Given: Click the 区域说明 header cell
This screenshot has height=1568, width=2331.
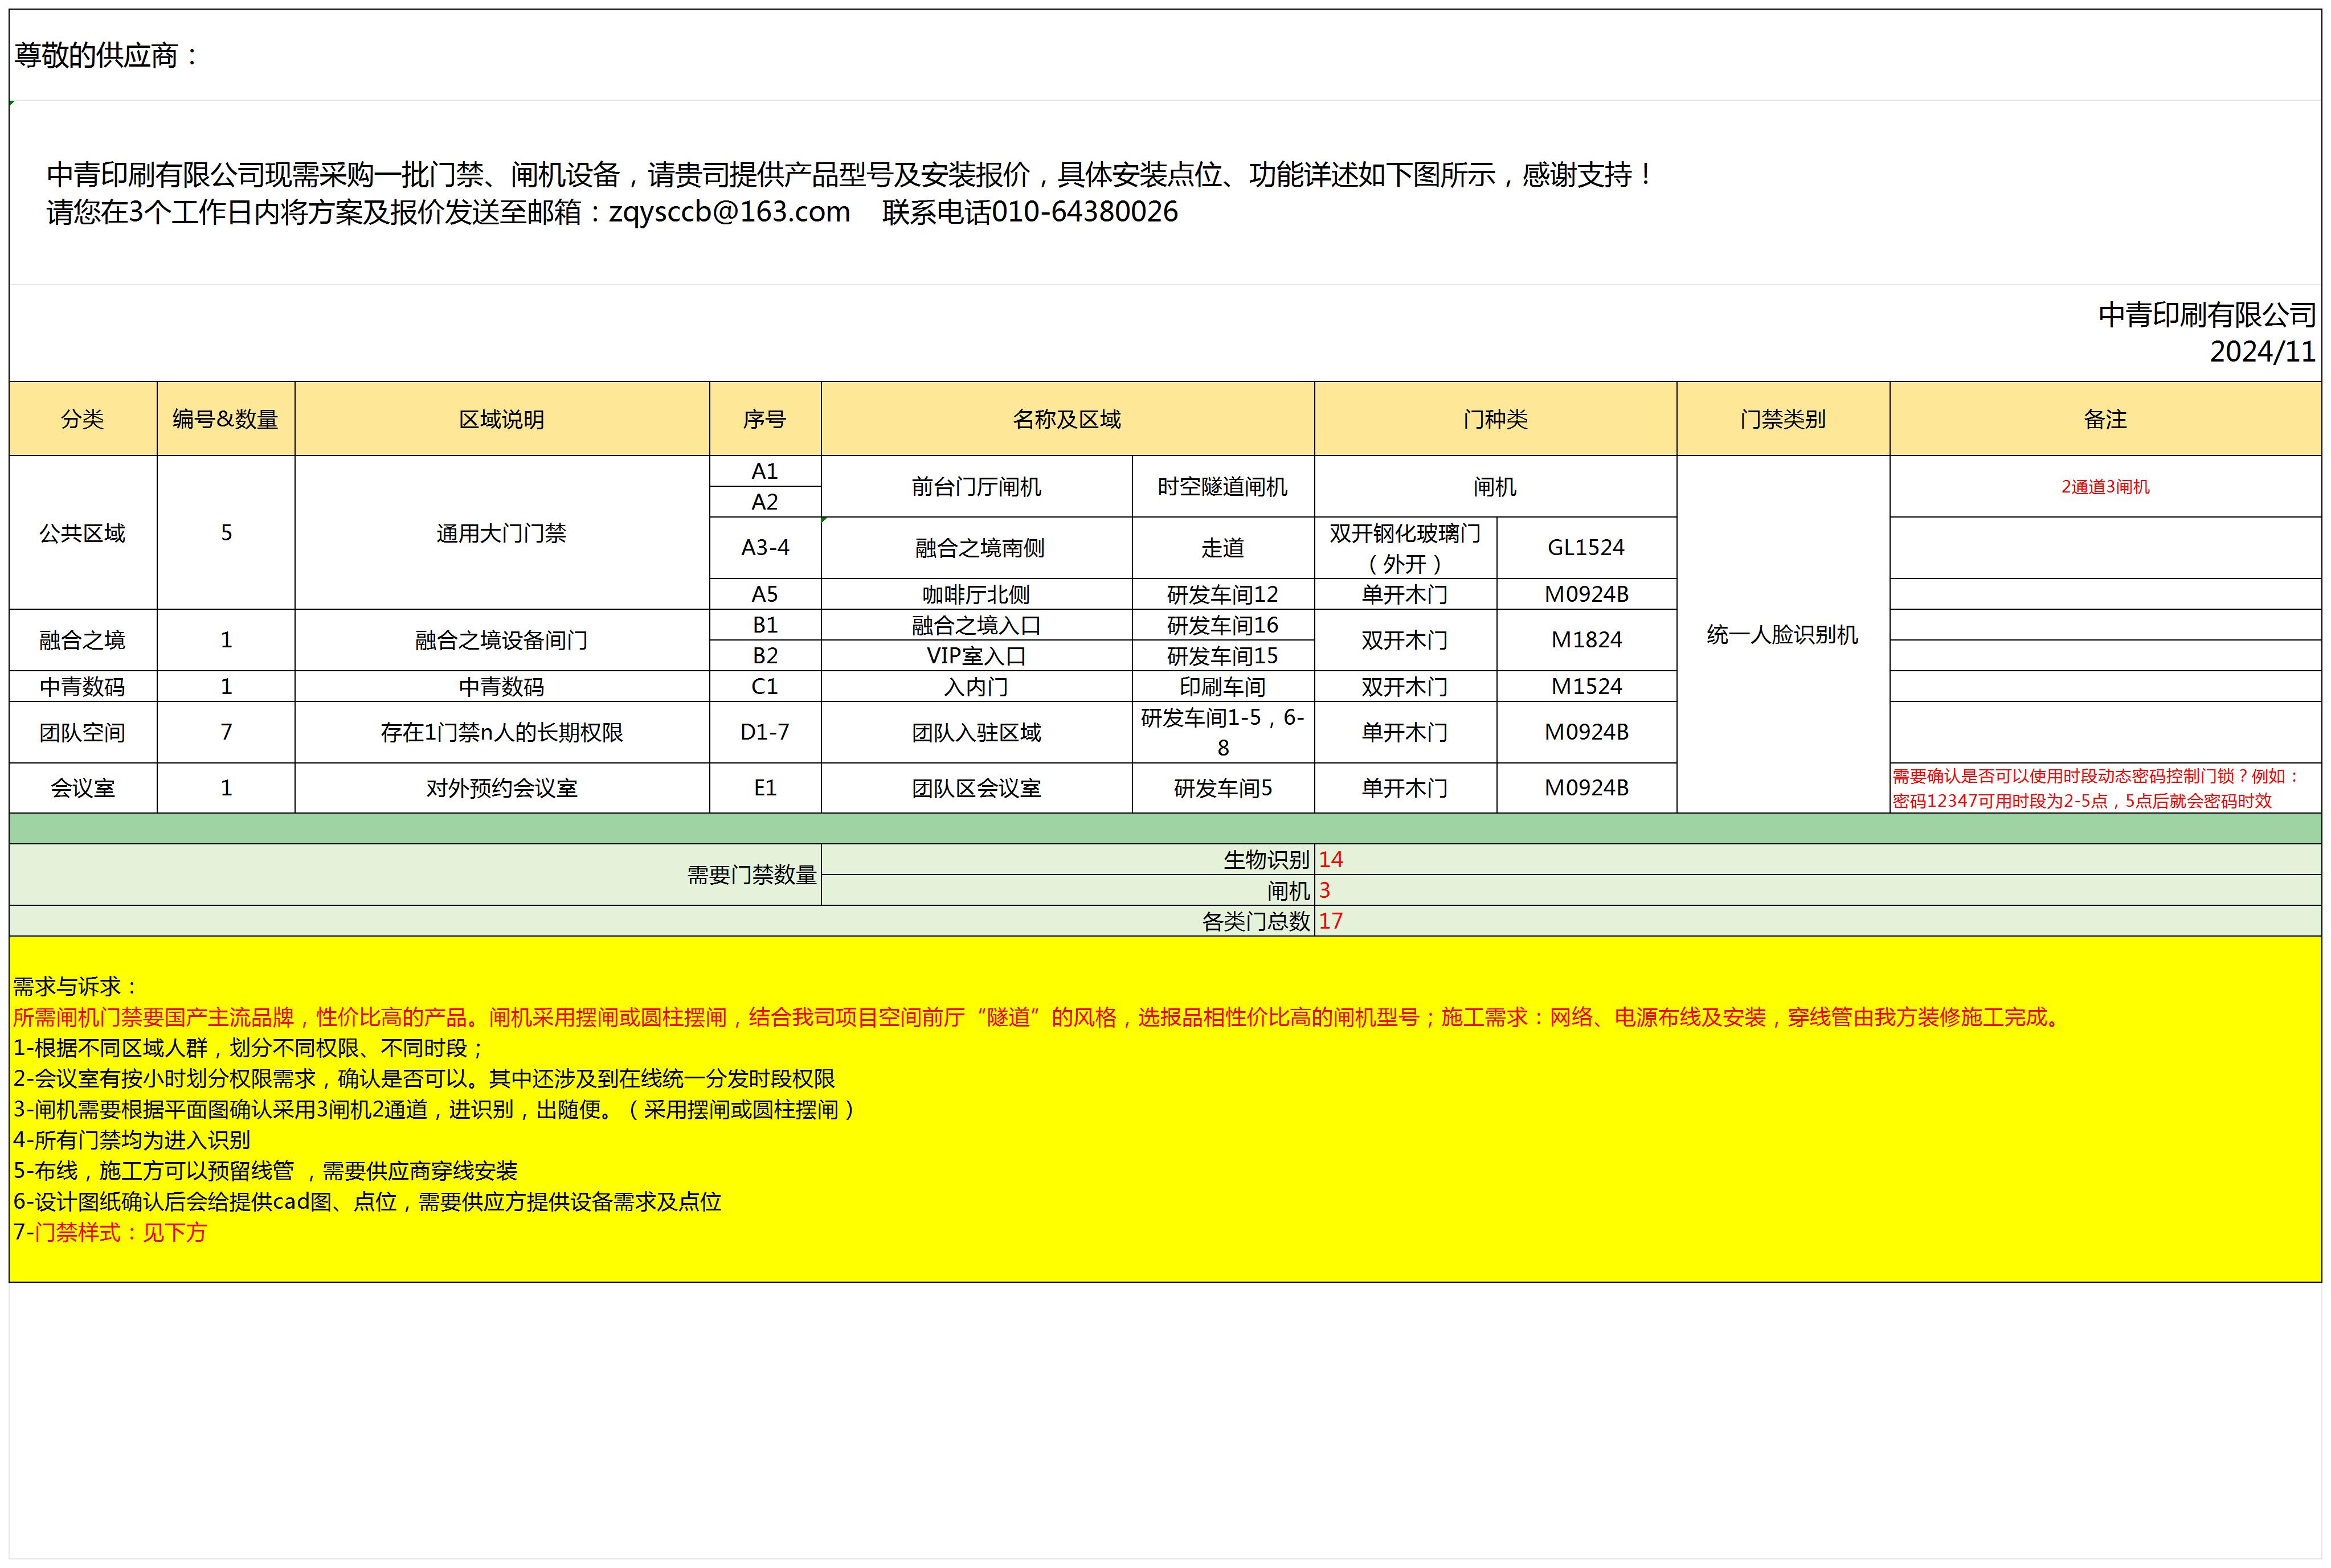Looking at the screenshot, I should point(502,419).
